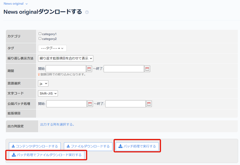
Task: Open calendar picker for 公開バッチ処理 開始
Action: point(90,104)
